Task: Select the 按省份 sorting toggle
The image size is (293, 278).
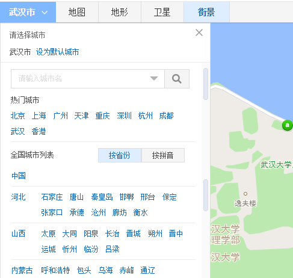Action: click(120, 155)
